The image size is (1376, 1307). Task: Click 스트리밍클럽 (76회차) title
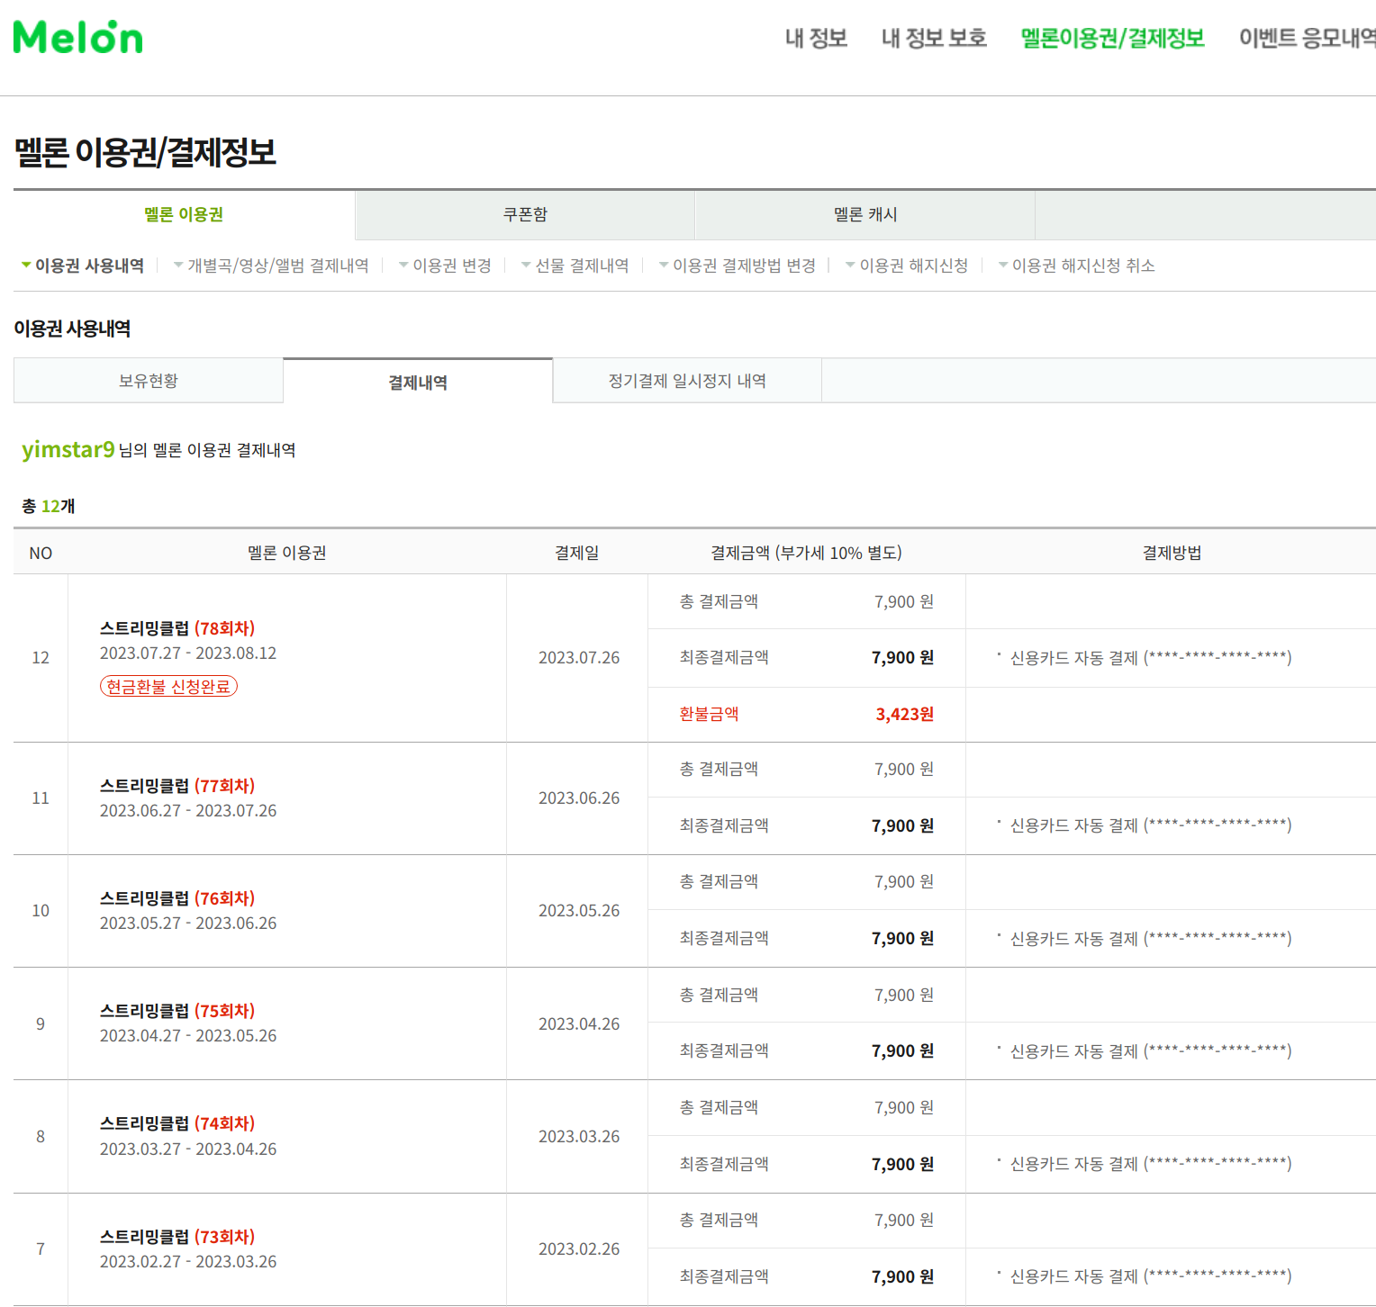177,898
